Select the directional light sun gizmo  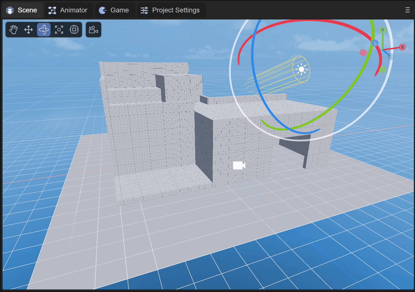point(301,69)
